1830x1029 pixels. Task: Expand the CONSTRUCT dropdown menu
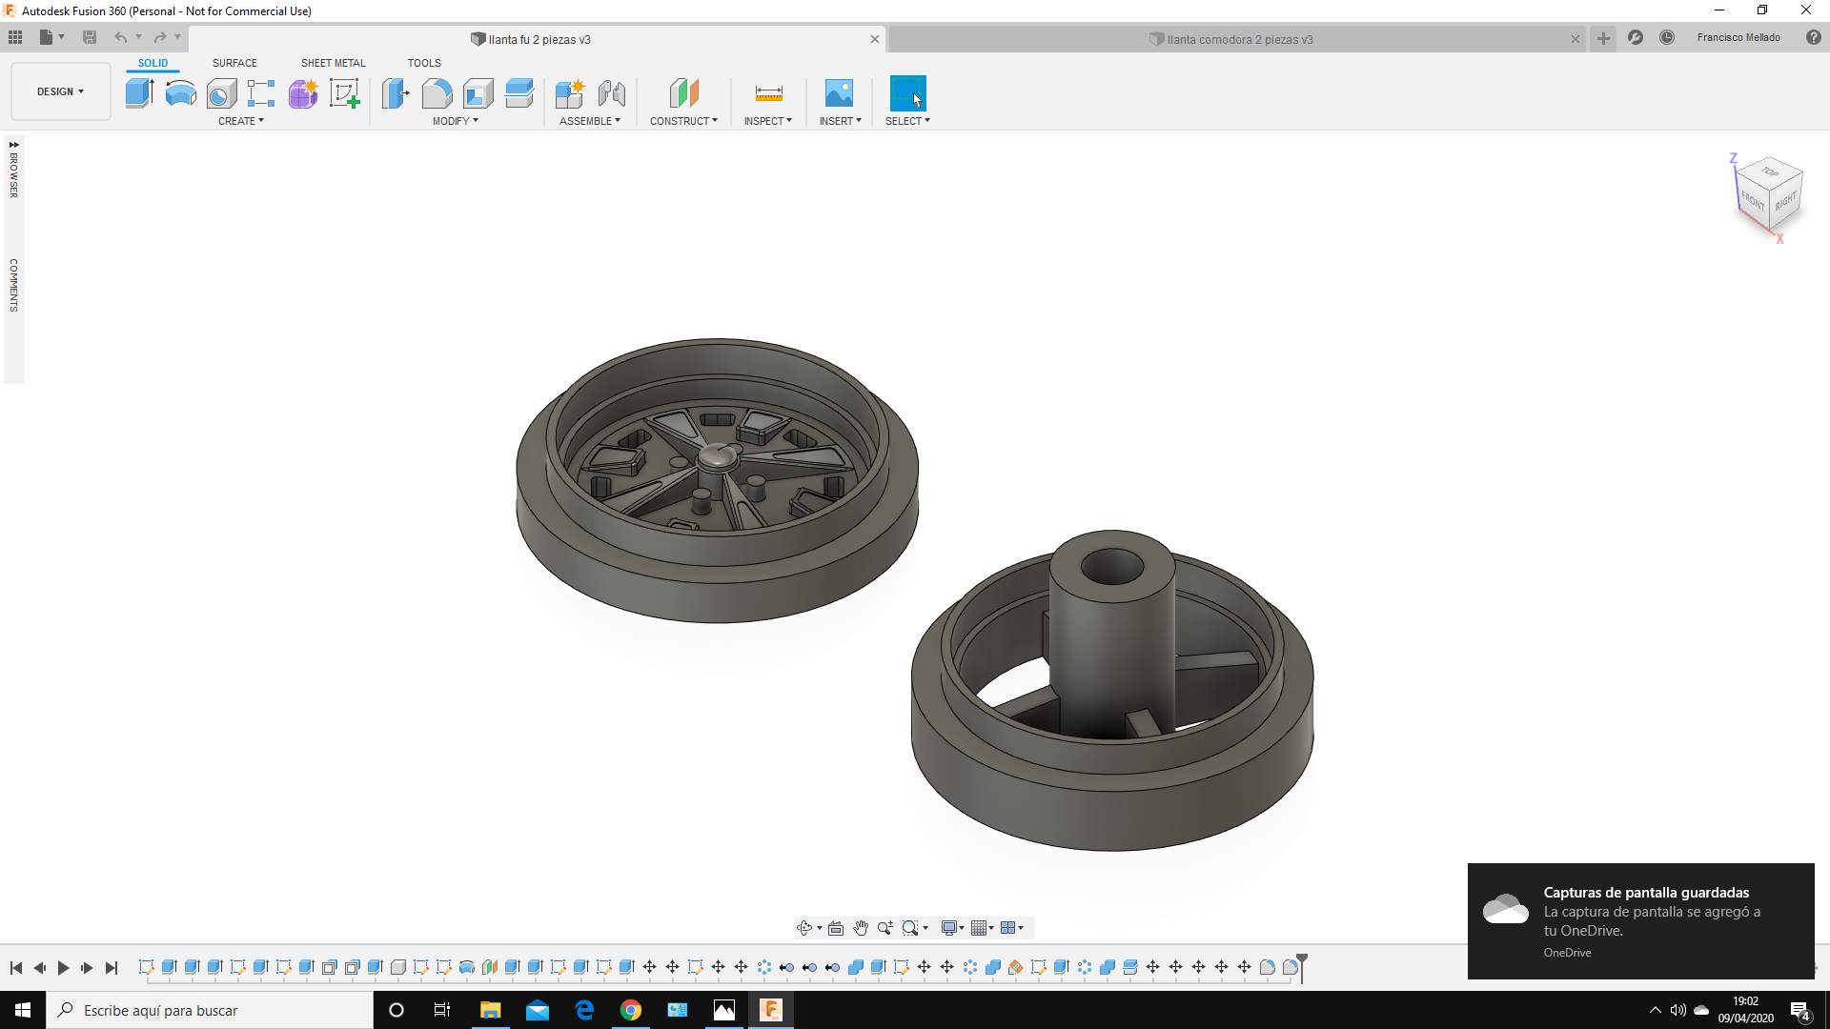click(x=683, y=121)
